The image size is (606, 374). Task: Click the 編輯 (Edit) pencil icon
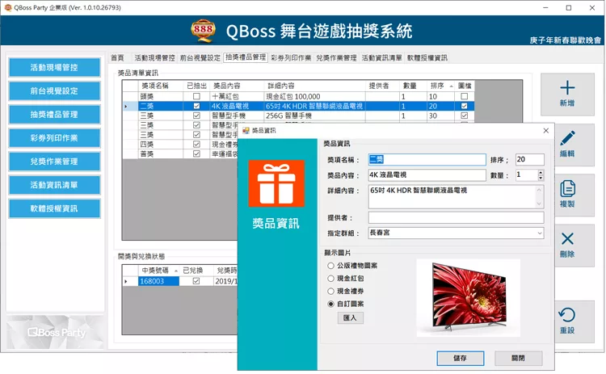click(x=566, y=138)
